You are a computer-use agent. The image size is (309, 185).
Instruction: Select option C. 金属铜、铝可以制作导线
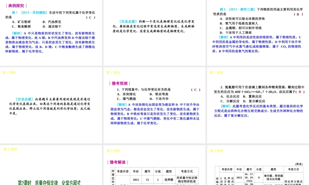pyautogui.click(x=241, y=28)
